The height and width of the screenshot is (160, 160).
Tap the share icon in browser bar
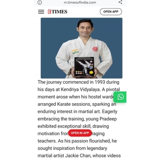click(x=120, y=2)
